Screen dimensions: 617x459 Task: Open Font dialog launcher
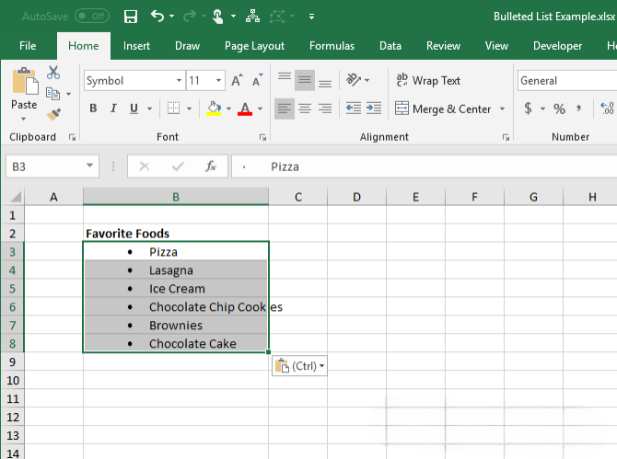pos(262,137)
